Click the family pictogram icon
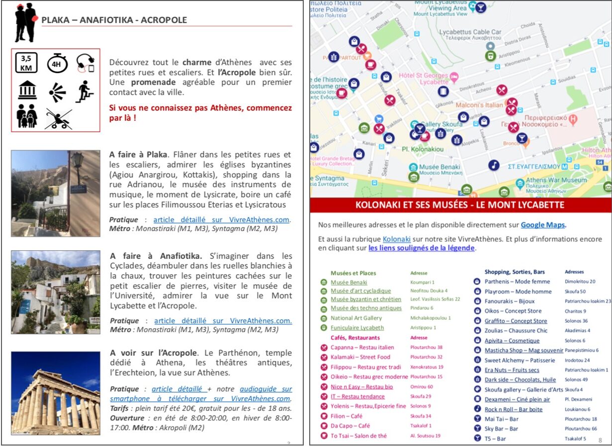Viewport: 612px width, 446px height. (27, 117)
